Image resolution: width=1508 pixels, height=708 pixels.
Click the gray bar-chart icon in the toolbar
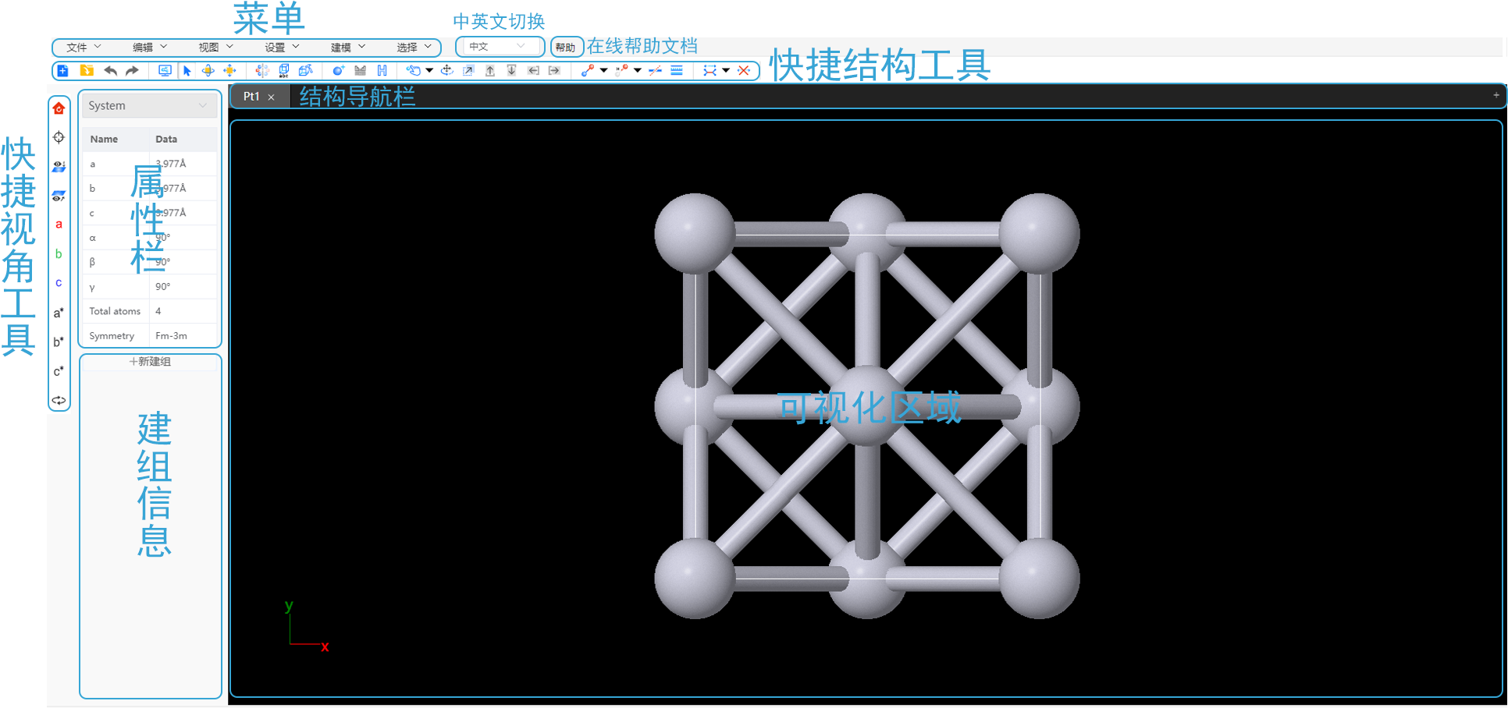click(x=361, y=71)
